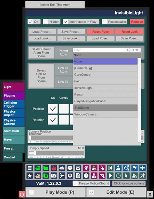Image resolution: width=154 pixels, height=199 pixels.
Task: Click the red save scene icon
Action: (54, 168)
